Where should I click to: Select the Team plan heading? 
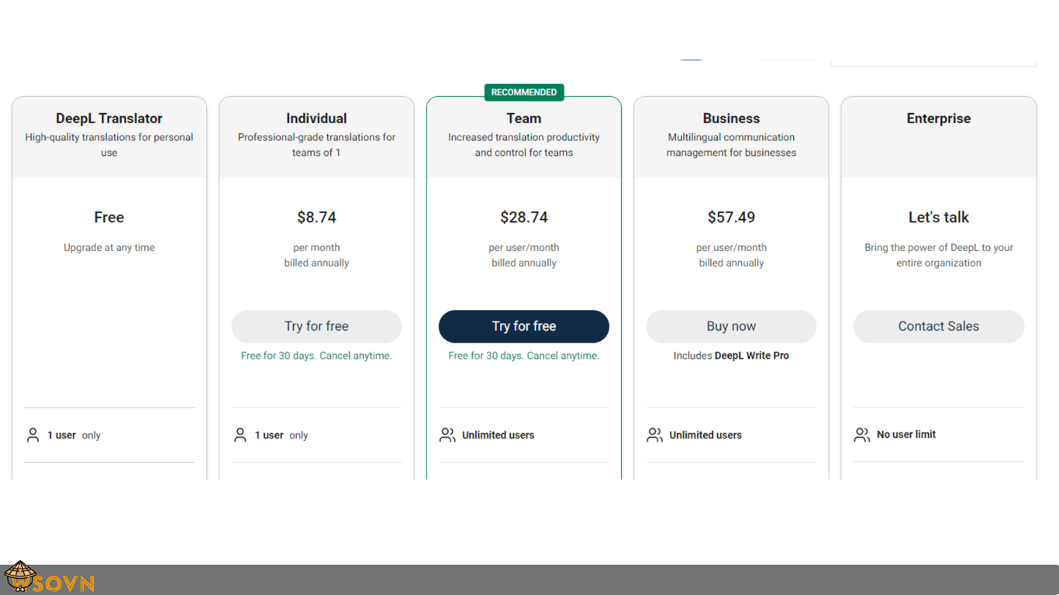point(524,119)
